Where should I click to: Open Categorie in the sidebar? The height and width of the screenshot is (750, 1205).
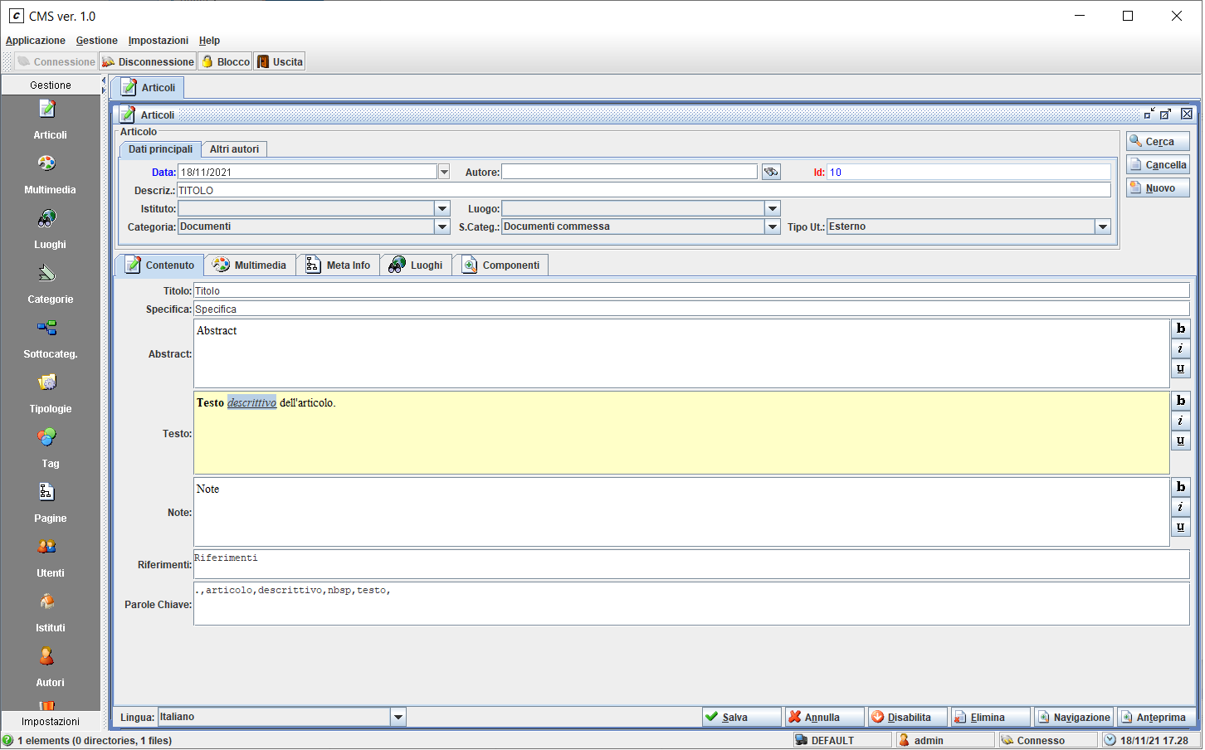coord(50,285)
